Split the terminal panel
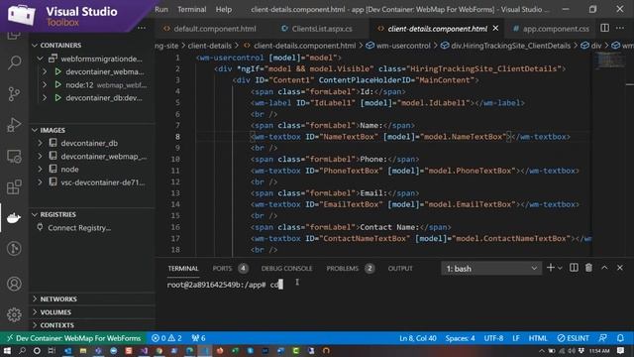Image resolution: width=634 pixels, height=357 pixels. click(x=574, y=268)
